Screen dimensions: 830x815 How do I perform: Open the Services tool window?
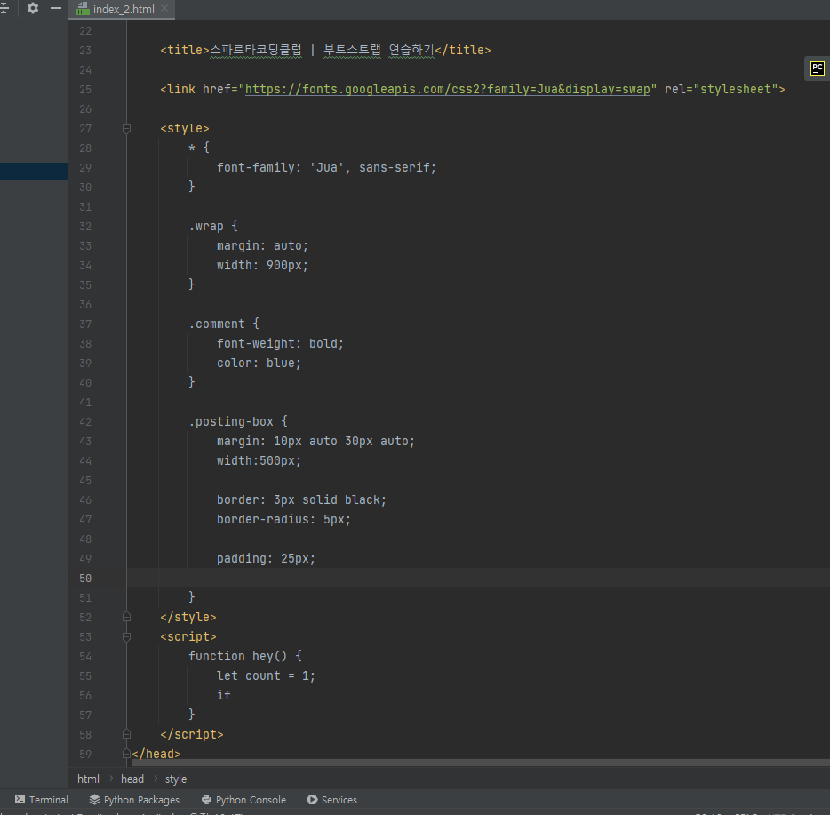click(x=332, y=800)
